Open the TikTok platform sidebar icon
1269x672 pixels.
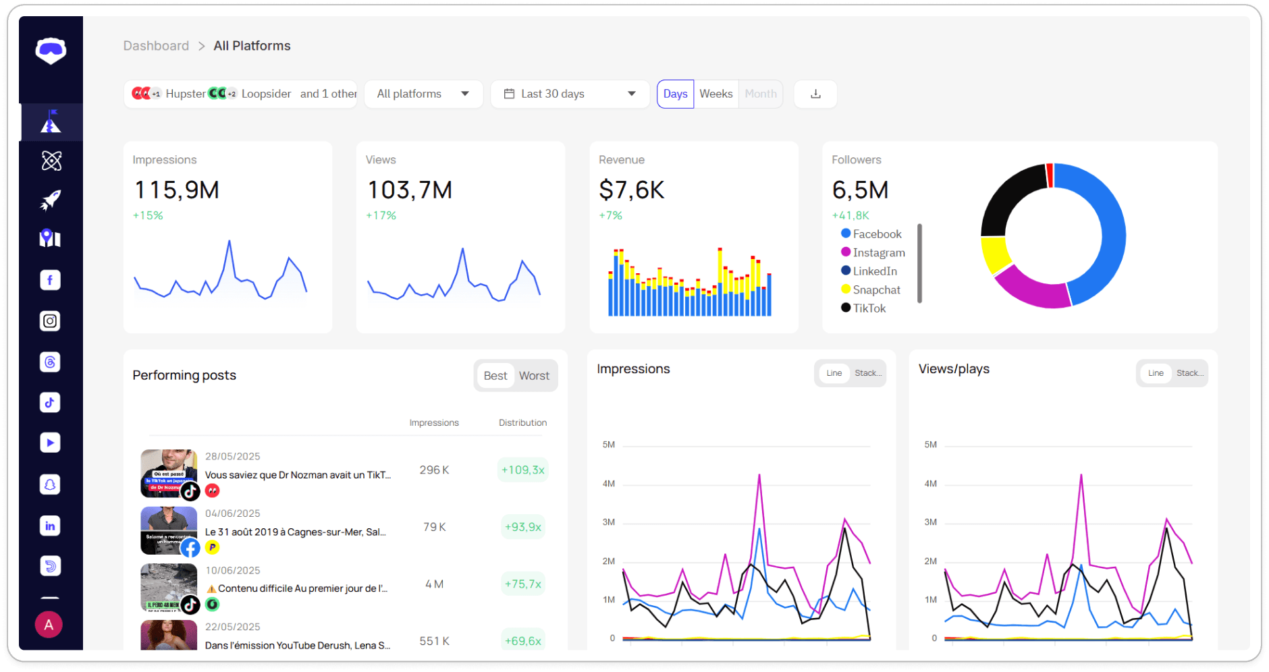click(x=50, y=402)
